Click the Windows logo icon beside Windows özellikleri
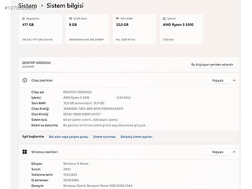The height and width of the screenshot is (189, 252). pos(25,152)
